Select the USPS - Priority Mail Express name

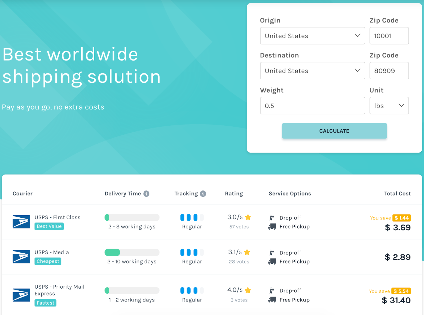coord(60,290)
